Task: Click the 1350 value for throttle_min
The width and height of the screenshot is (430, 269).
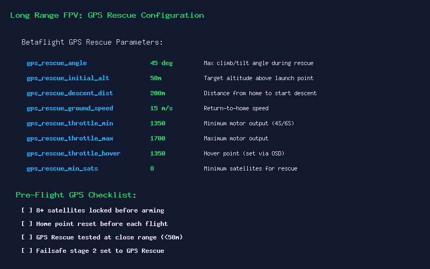Action: point(157,124)
